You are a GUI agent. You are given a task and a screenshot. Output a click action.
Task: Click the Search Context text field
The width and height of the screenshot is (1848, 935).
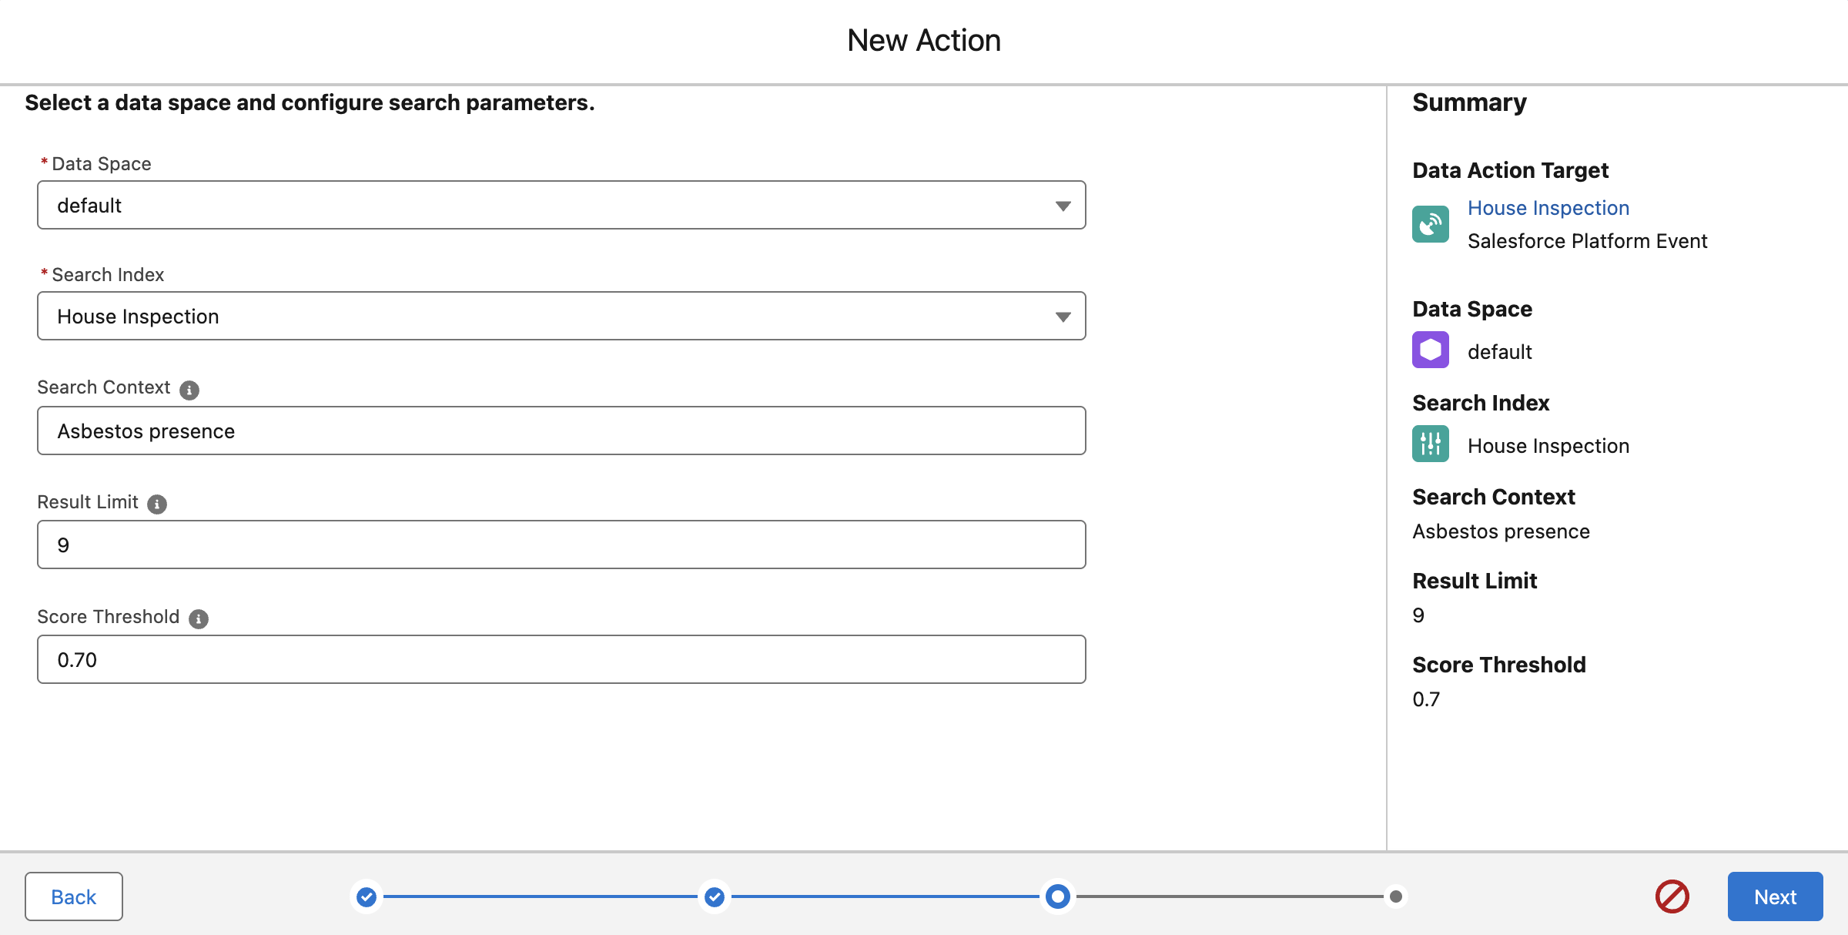(x=561, y=431)
